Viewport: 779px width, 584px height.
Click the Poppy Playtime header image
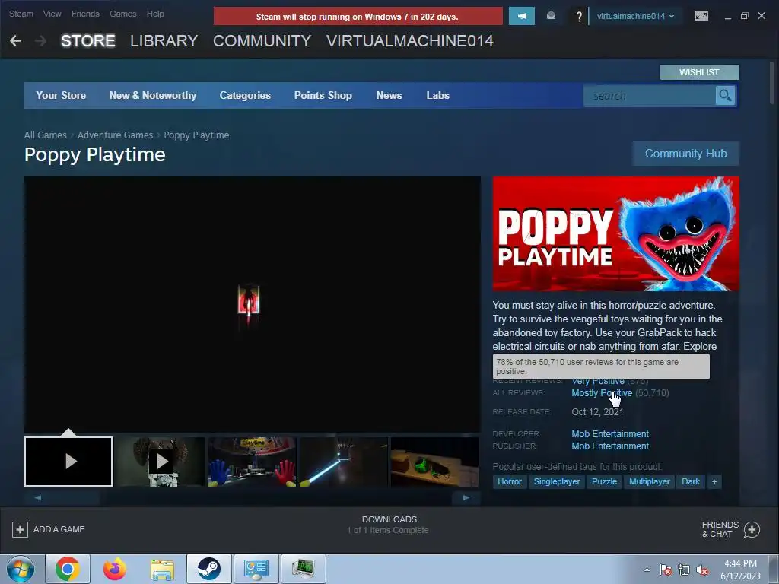[615, 233]
